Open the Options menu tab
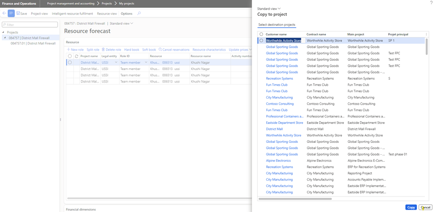This screenshot has width=433, height=212. point(126,13)
